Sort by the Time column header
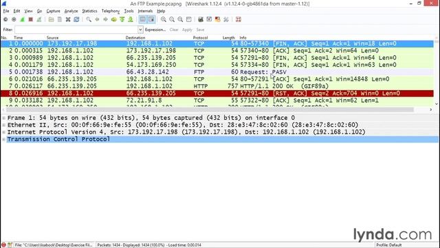This screenshot has width=440, height=248. (x=19, y=38)
